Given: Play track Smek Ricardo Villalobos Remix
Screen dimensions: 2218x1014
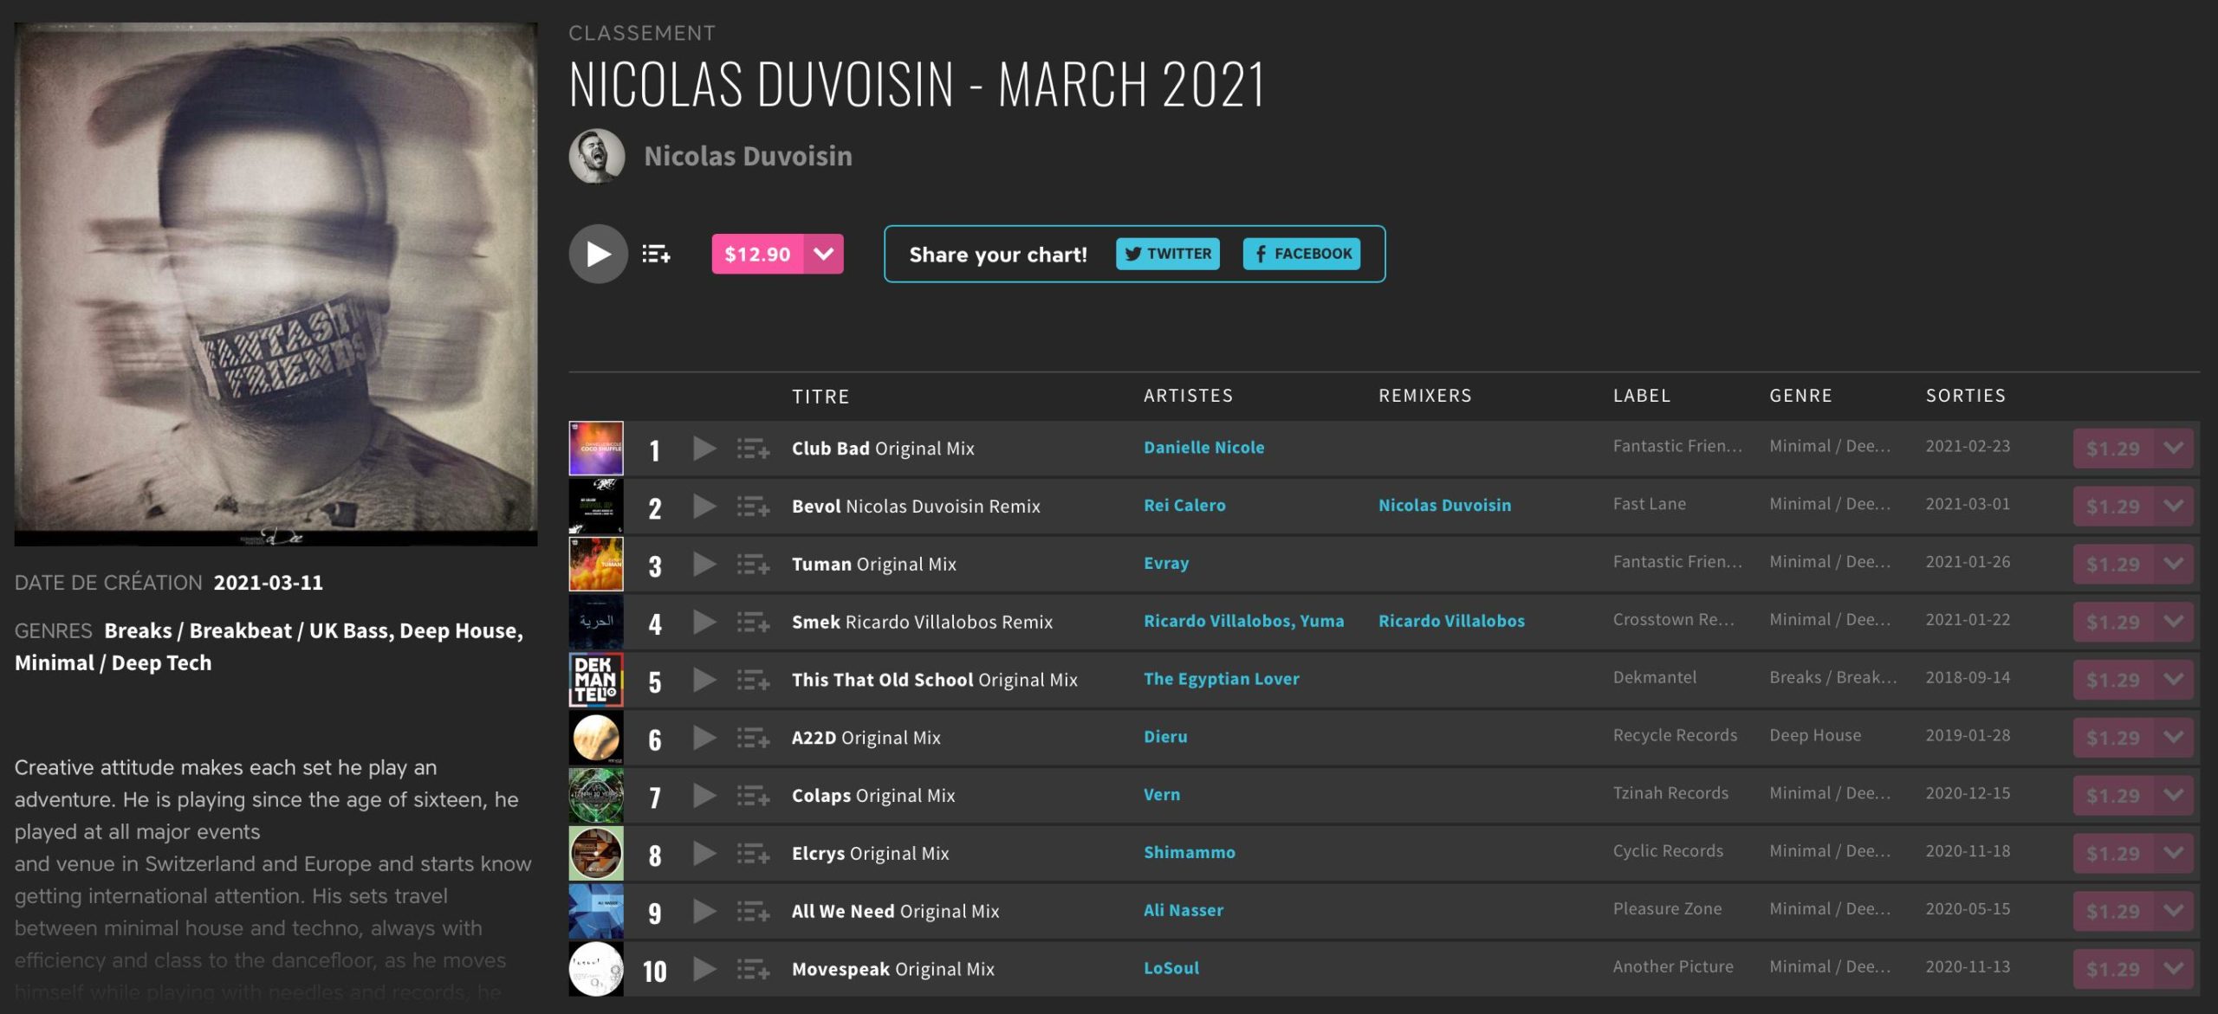Looking at the screenshot, I should coord(704,622).
